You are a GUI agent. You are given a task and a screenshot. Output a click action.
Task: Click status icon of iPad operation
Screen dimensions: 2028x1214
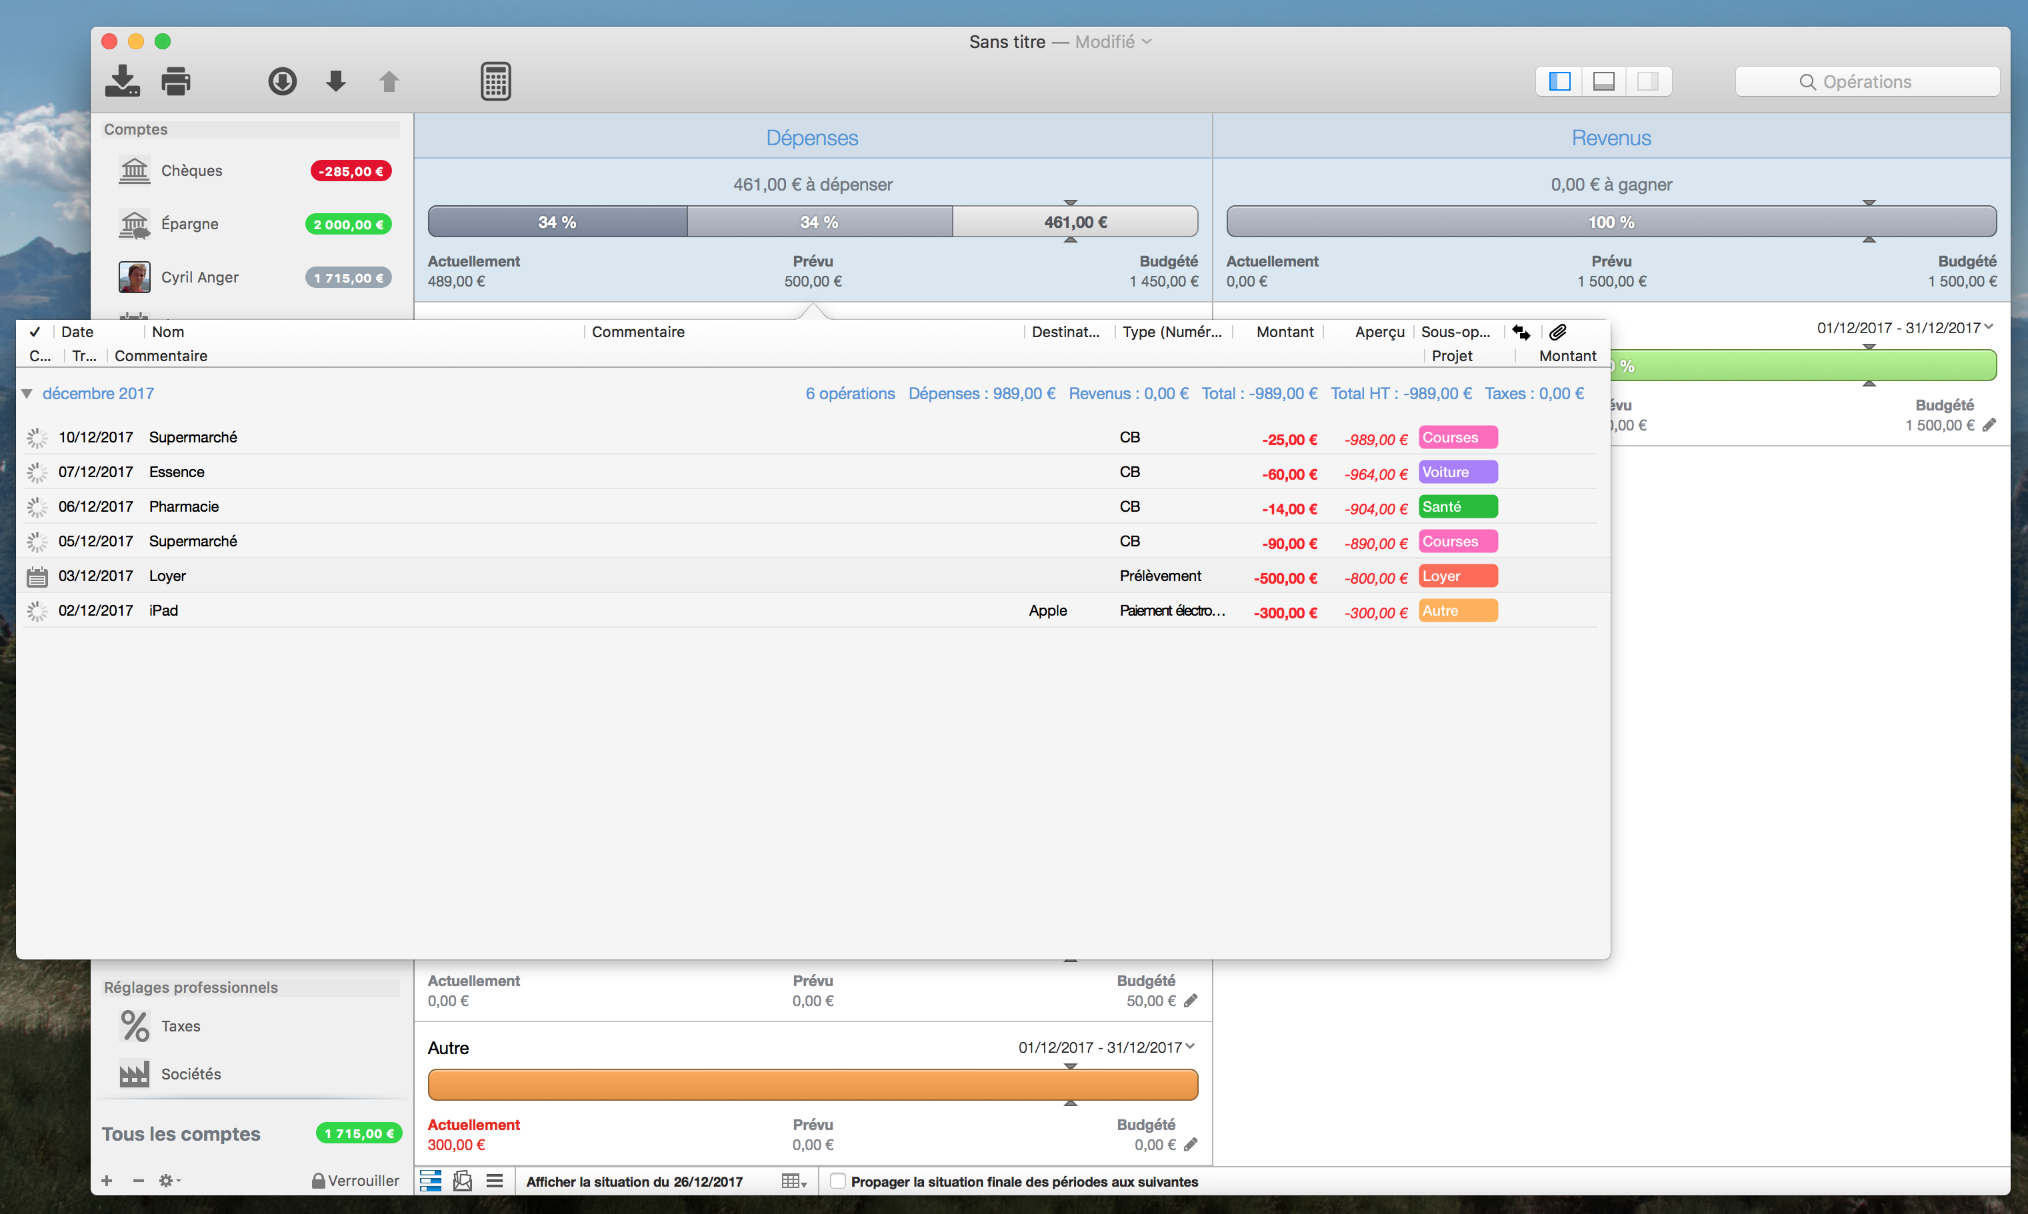(37, 611)
